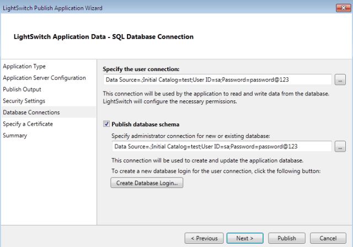Focus the administrator connection string field
353x247 pixels.
tap(222, 147)
